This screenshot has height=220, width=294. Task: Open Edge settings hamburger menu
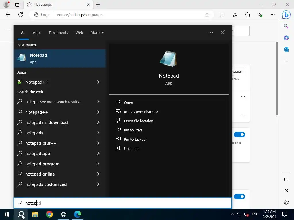tap(8, 31)
